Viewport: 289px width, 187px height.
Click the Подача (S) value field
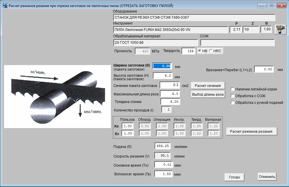[162, 146]
